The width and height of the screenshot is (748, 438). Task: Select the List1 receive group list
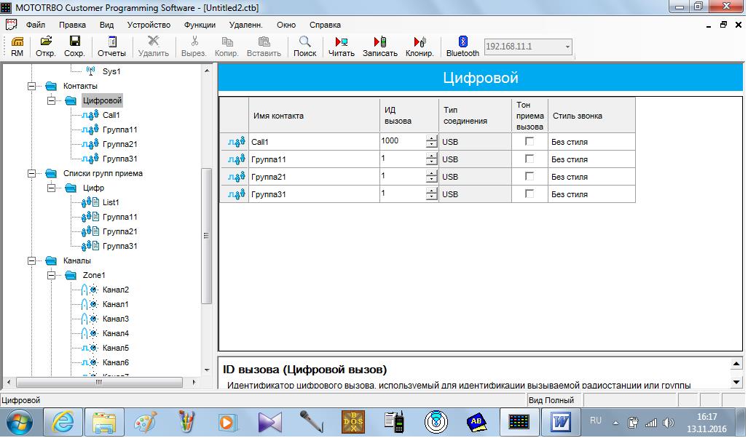pyautogui.click(x=111, y=202)
